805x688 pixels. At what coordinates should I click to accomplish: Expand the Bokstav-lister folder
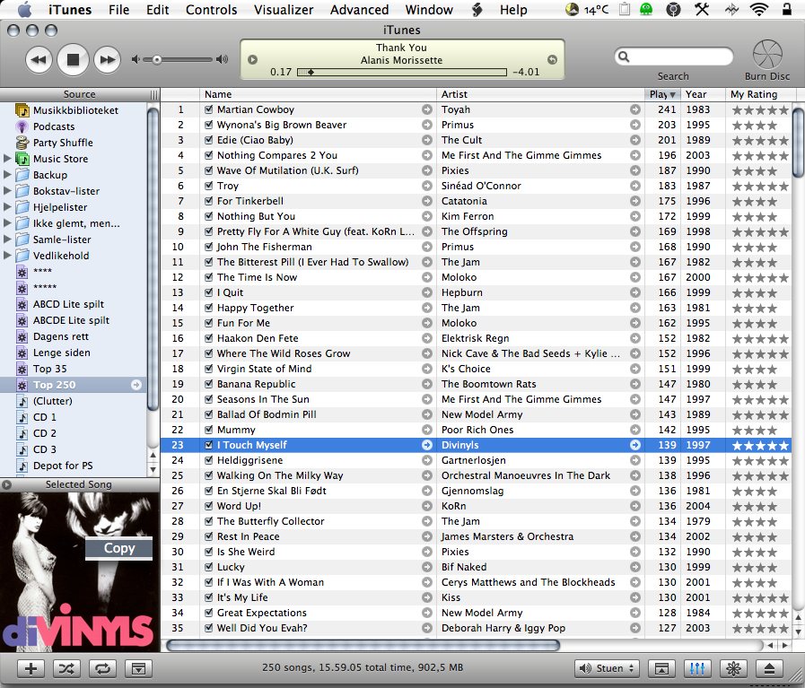[7, 191]
